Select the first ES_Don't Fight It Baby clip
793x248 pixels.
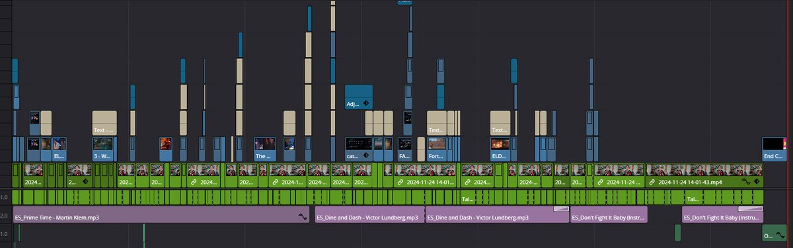(x=609, y=214)
